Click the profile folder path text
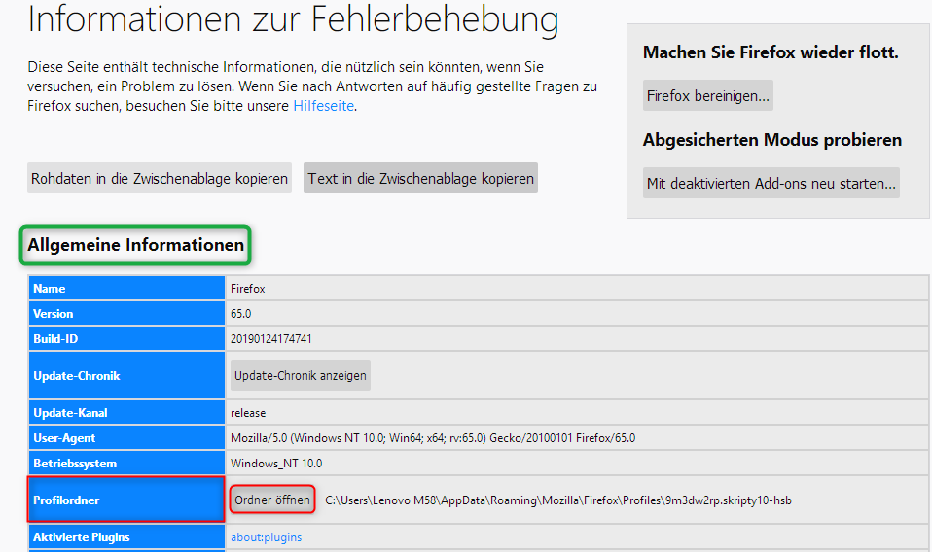 point(558,500)
